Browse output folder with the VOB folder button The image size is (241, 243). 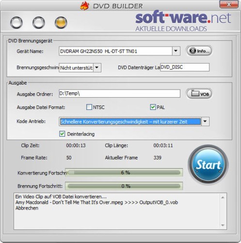199,94
